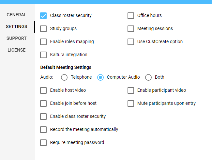Enable Require meeting password checkbox
The height and width of the screenshot is (160, 212).
point(43,142)
